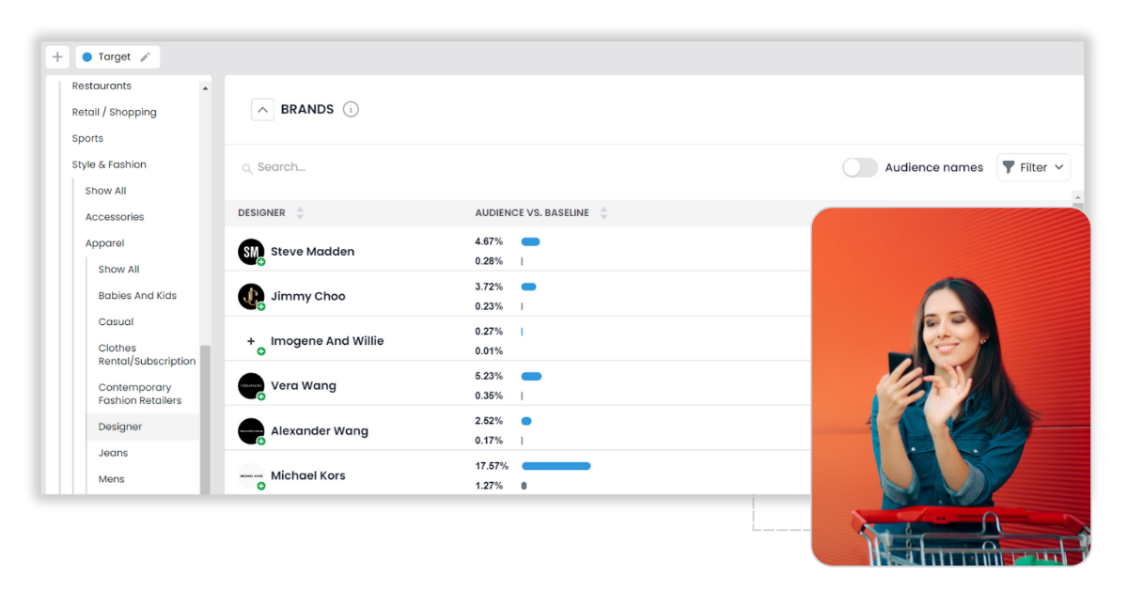
Task: Open Clothes Rental/Subscription subcategory
Action: point(147,354)
